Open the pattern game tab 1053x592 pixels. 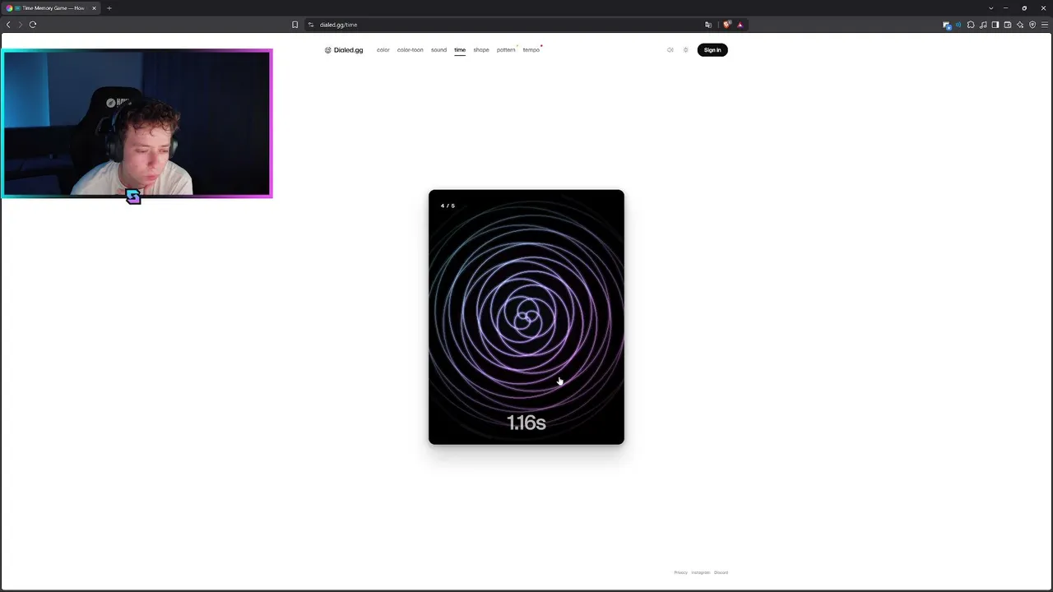click(x=506, y=50)
